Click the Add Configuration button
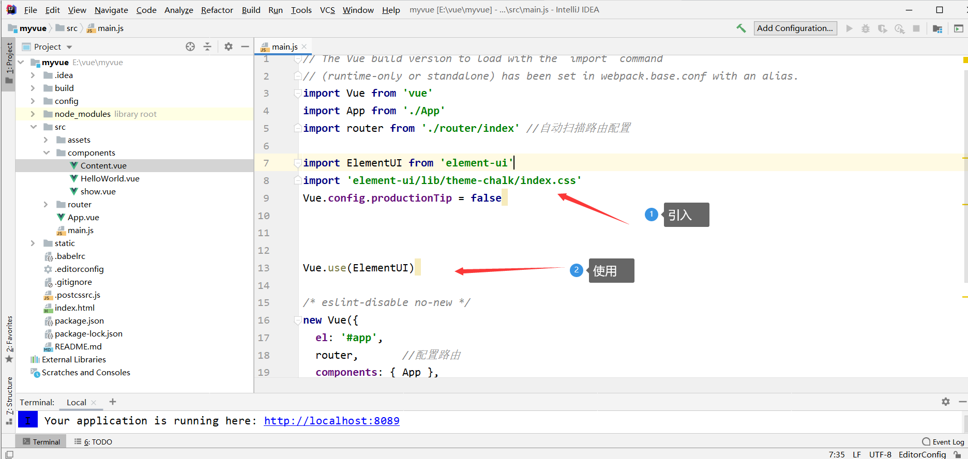968x459 pixels. click(x=795, y=28)
